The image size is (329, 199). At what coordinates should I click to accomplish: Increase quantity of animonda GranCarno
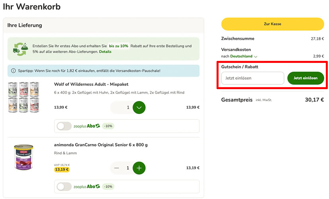139,168
